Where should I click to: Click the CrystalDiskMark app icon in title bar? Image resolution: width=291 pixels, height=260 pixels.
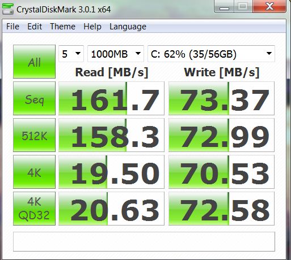coord(7,9)
